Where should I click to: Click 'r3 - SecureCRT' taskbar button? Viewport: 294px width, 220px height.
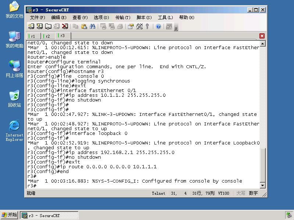[49, 216]
